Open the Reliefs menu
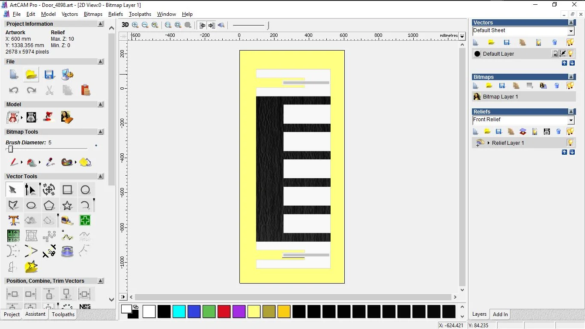Screen dimensions: 585x329 [x=116, y=14]
